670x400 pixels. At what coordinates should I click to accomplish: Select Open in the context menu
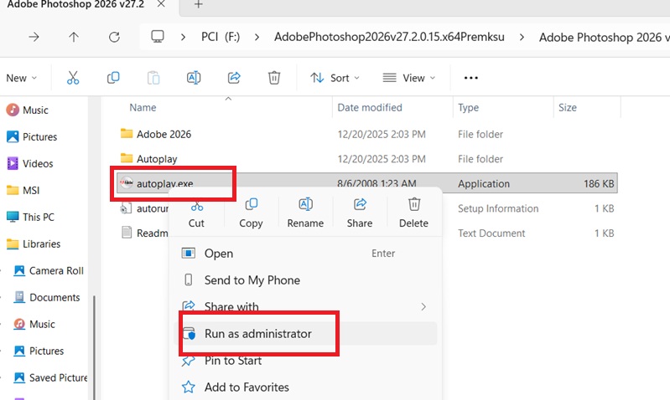[305, 254]
